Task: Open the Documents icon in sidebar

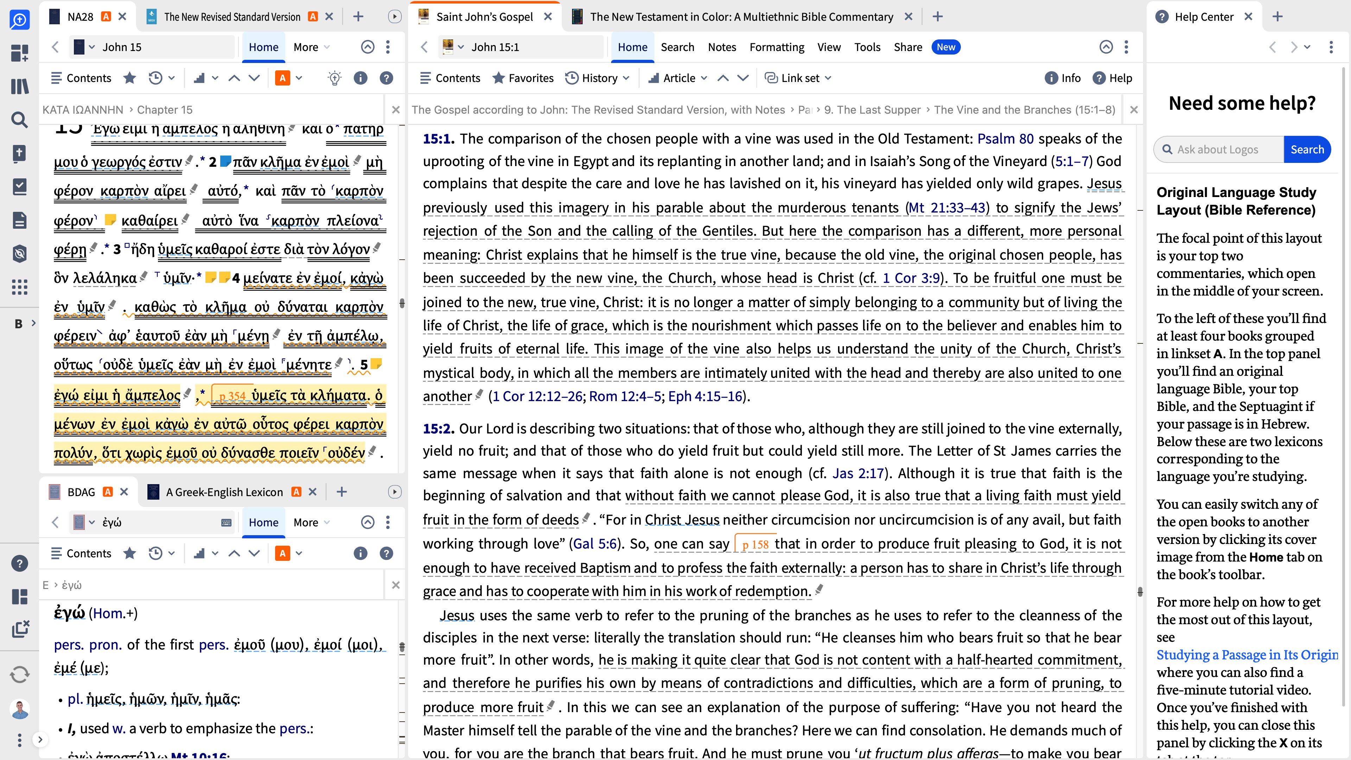Action: click(x=19, y=220)
